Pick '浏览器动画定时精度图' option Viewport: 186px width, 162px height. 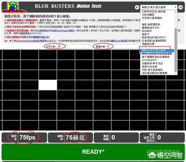pyautogui.click(x=154, y=73)
